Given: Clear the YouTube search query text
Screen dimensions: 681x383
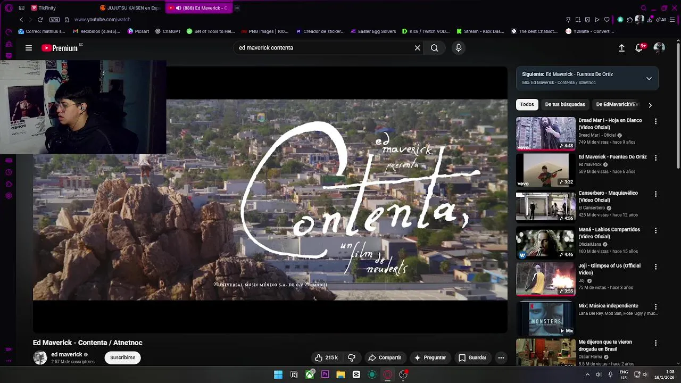Looking at the screenshot, I should pyautogui.click(x=418, y=48).
